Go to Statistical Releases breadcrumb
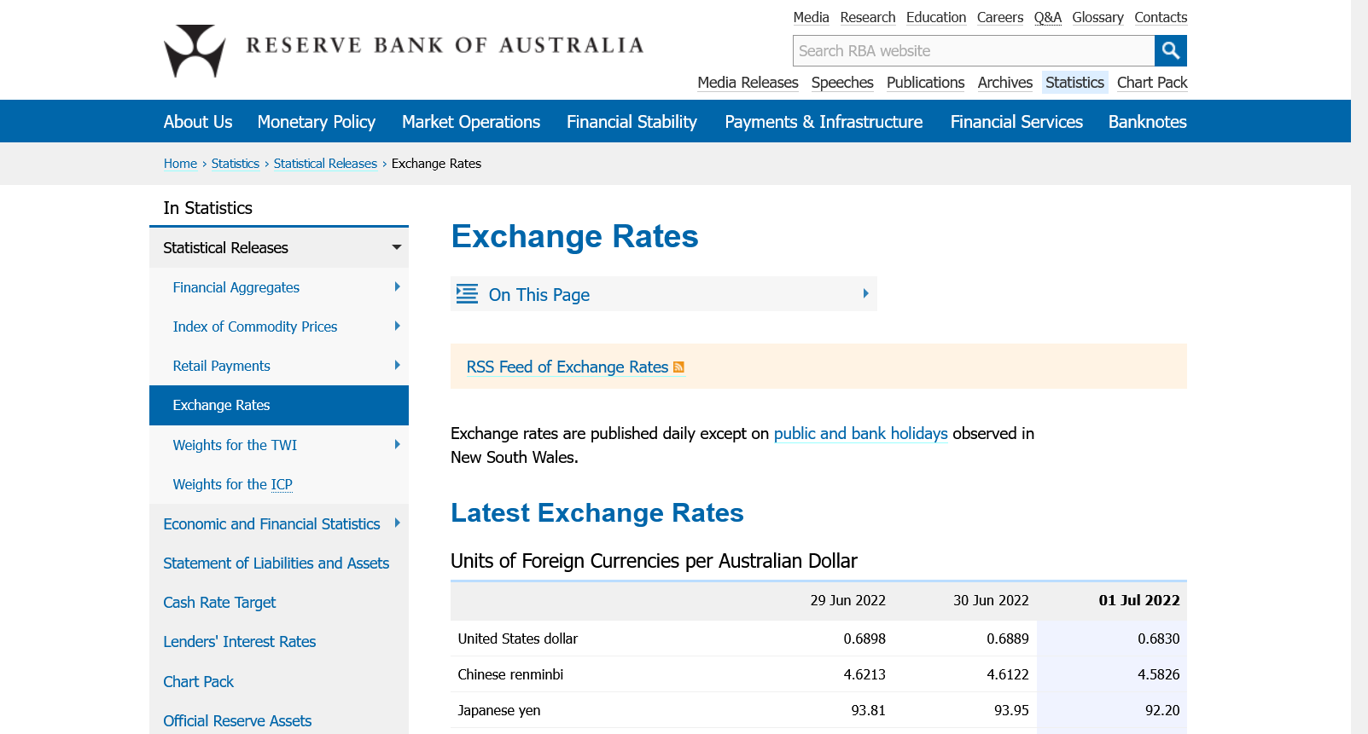This screenshot has width=1368, height=734. pos(325,164)
